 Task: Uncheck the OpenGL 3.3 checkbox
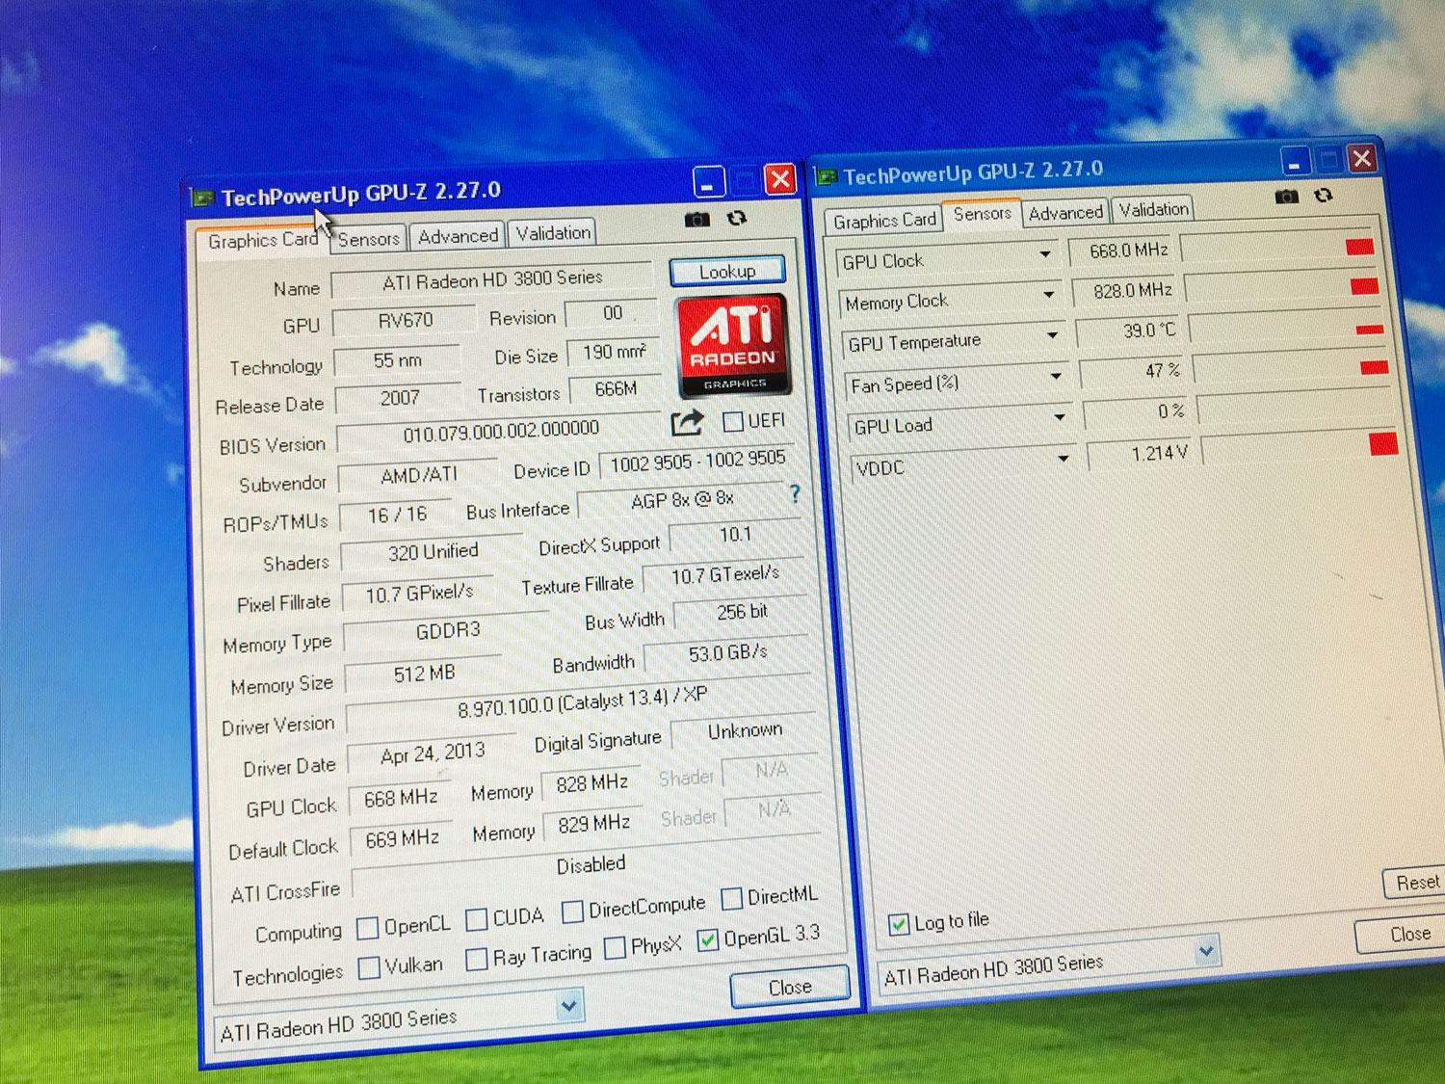point(708,939)
